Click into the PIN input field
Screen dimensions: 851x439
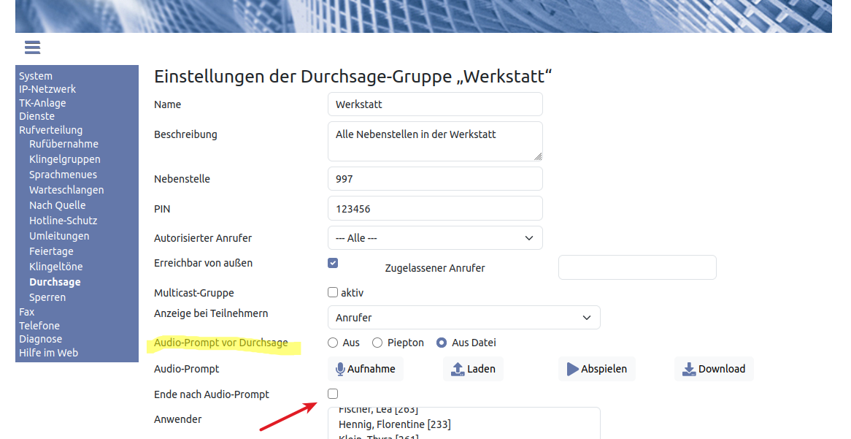(435, 208)
